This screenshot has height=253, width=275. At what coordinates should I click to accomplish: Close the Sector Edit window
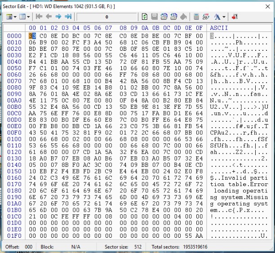click(x=268, y=6)
